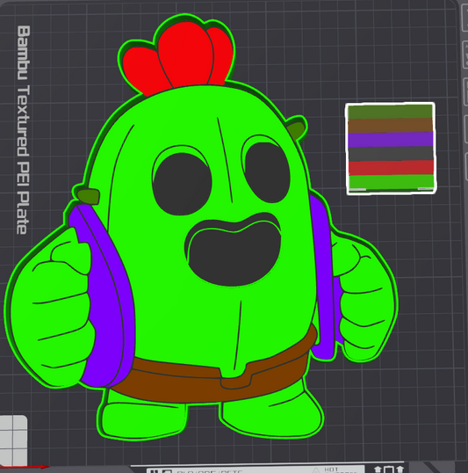This screenshot has height=473, width=468.
Task: Click the cactus character's left dark eye
Action: pyautogui.click(x=182, y=184)
